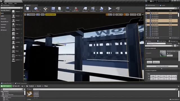Select the Empty Pawn placement icon
180x101 pixels.
pos(13,20)
